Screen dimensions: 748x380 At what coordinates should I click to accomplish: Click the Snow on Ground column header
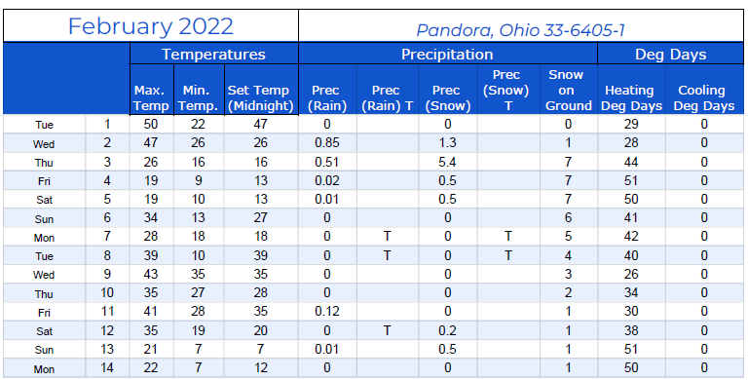pos(569,90)
